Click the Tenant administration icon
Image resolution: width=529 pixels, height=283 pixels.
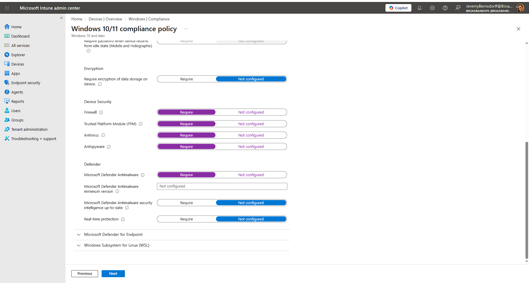7,129
